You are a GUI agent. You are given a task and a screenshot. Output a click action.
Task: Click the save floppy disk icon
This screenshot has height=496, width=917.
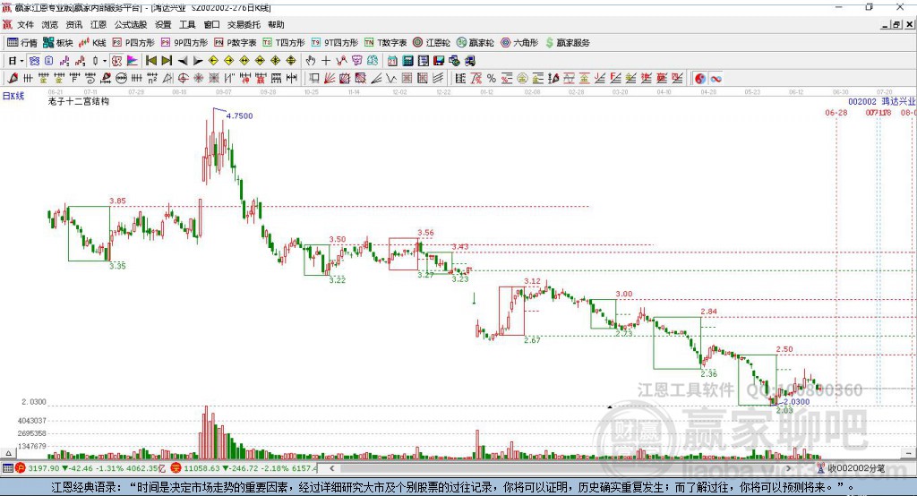439,60
